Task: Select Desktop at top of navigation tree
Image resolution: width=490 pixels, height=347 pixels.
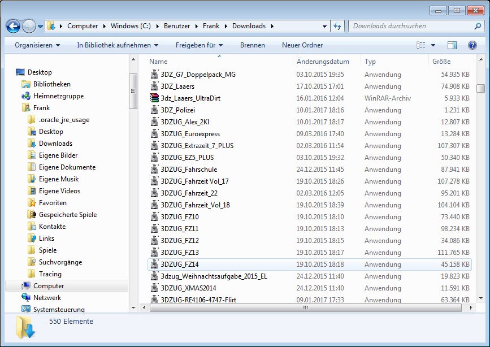Action: point(40,72)
